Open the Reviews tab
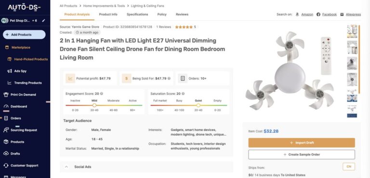This screenshot has width=370, height=178. (x=182, y=14)
